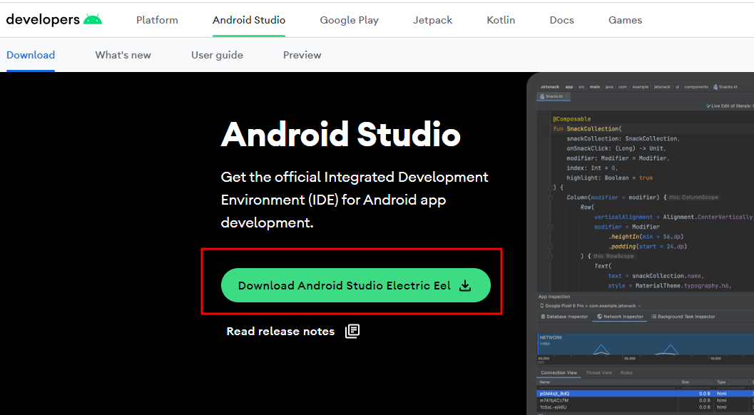Screen dimensions: 754x415
Task: Click the App Inspection panel title
Action: pyautogui.click(x=554, y=297)
